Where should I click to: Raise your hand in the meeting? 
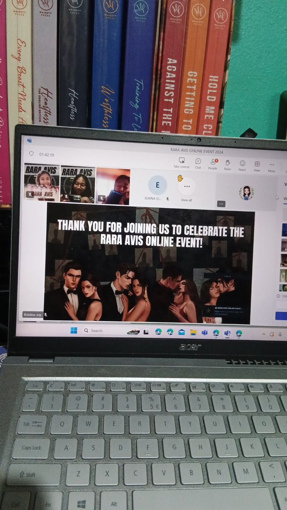point(228,165)
